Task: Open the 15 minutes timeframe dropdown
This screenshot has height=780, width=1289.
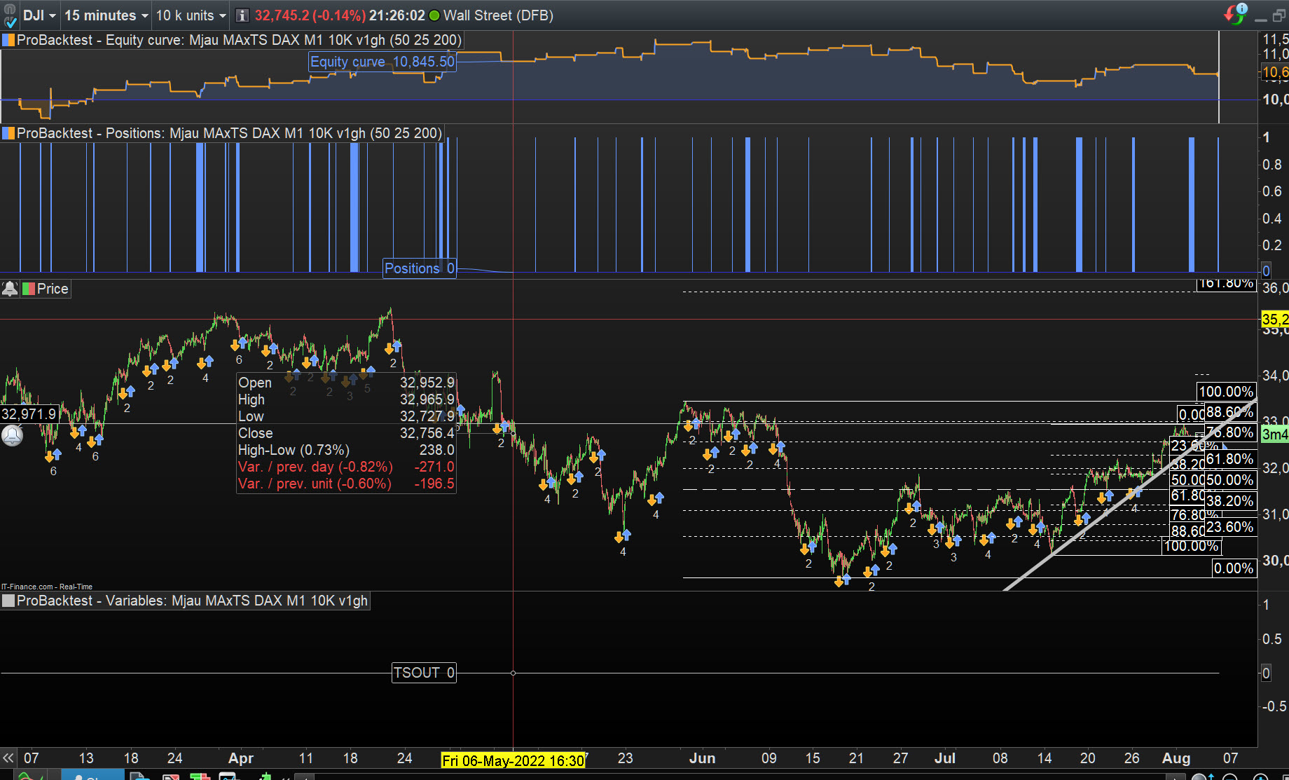Action: [x=106, y=15]
